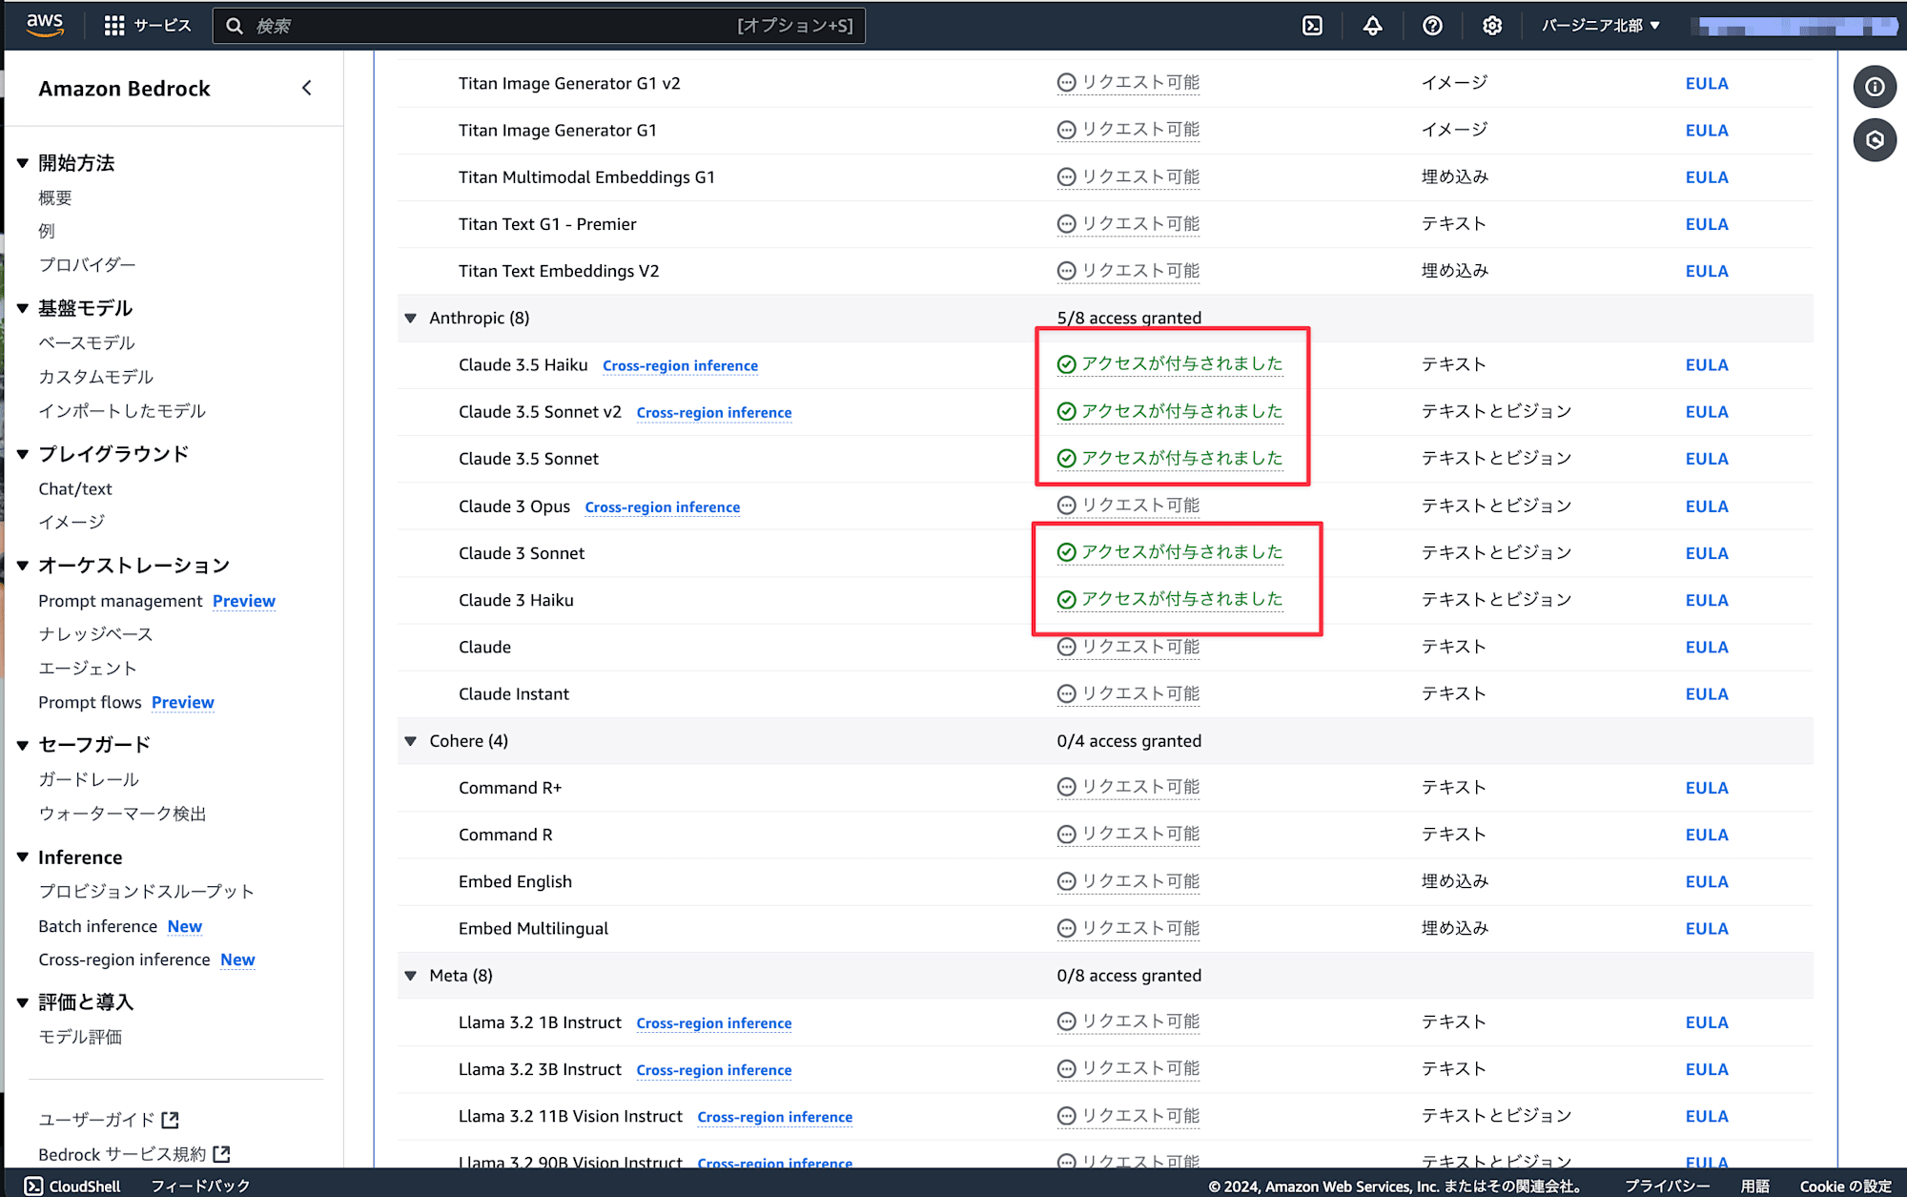Click Titan Multimodal Embeddings G1 status icon
The height and width of the screenshot is (1197, 1907).
1067,177
